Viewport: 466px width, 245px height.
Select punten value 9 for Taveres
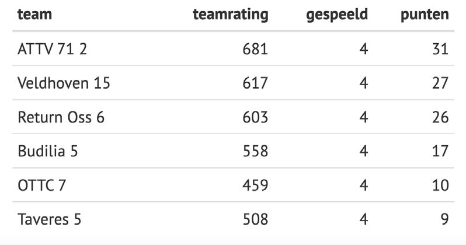click(x=444, y=219)
